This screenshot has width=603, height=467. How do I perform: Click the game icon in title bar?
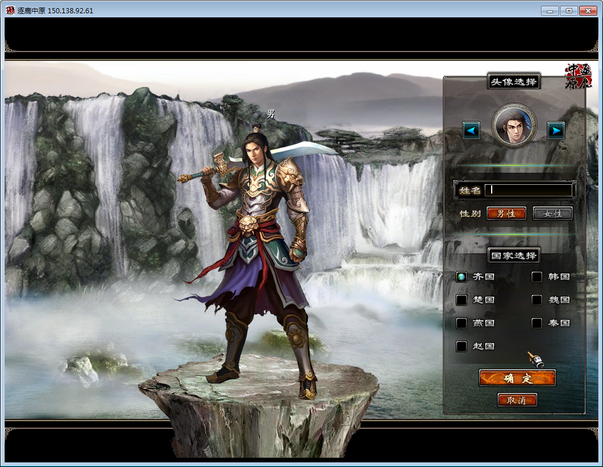(10, 10)
